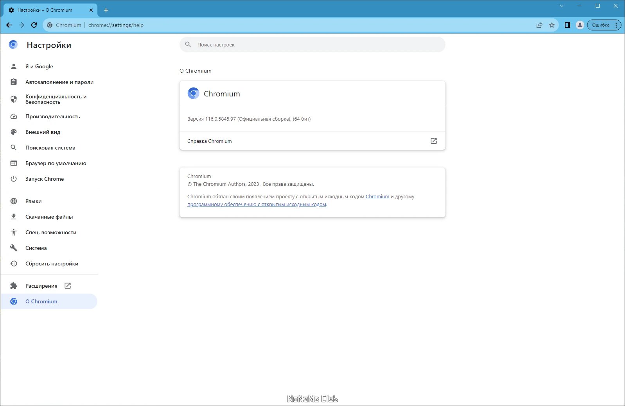This screenshot has width=625, height=406.
Task: Click the browser window icon for Браузер по умолчанию
Action: point(14,163)
